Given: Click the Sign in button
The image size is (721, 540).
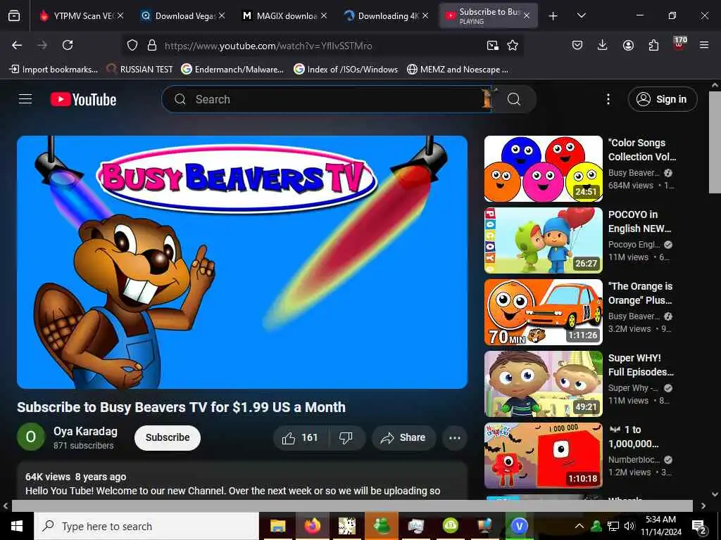Looking at the screenshot, I should (662, 99).
